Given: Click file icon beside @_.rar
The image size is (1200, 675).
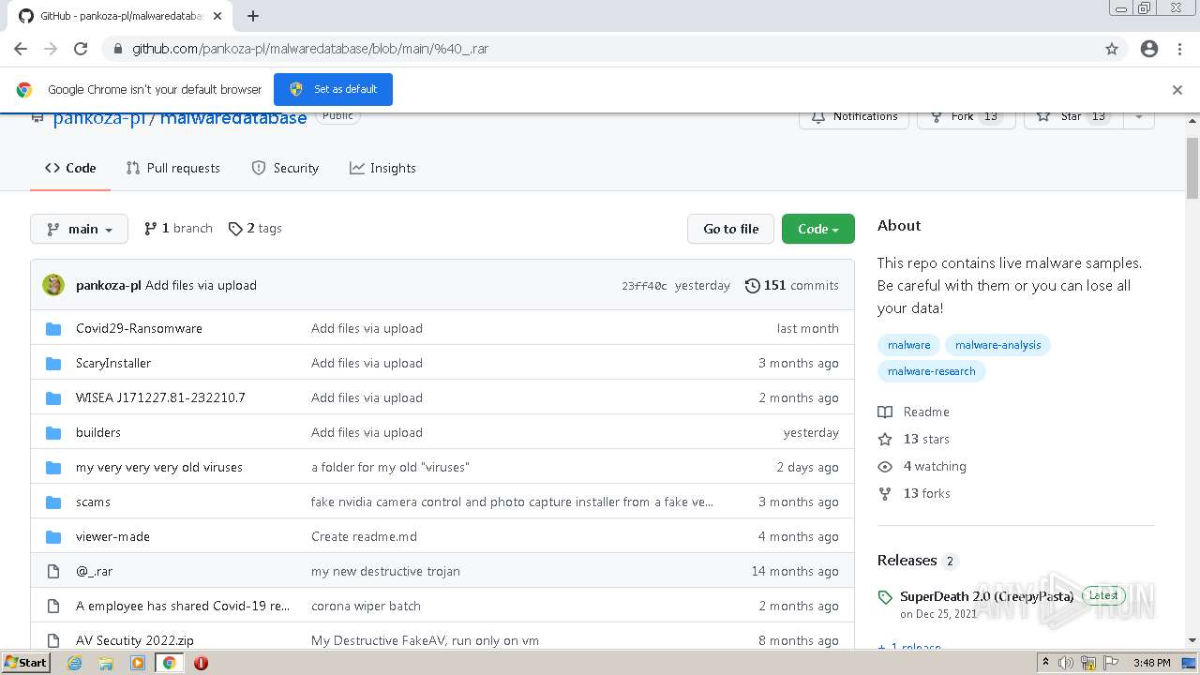Looking at the screenshot, I should 53,571.
